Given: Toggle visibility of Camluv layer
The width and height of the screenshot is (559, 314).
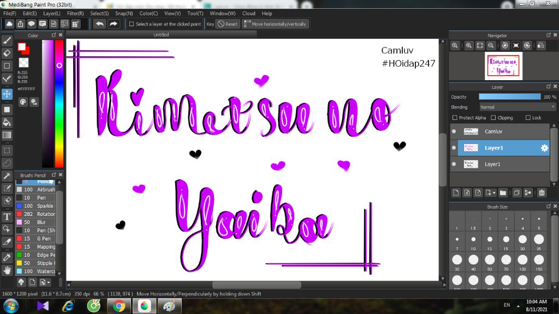Looking at the screenshot, I should [x=454, y=131].
